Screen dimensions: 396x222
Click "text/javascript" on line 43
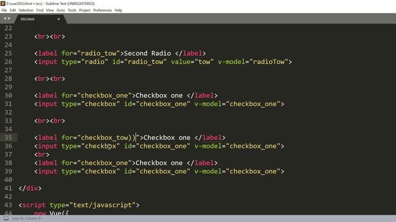(102, 205)
